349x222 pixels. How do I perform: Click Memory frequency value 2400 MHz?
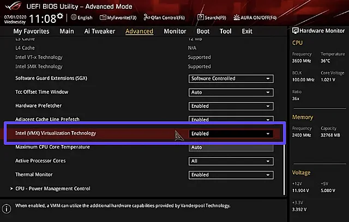point(302,135)
